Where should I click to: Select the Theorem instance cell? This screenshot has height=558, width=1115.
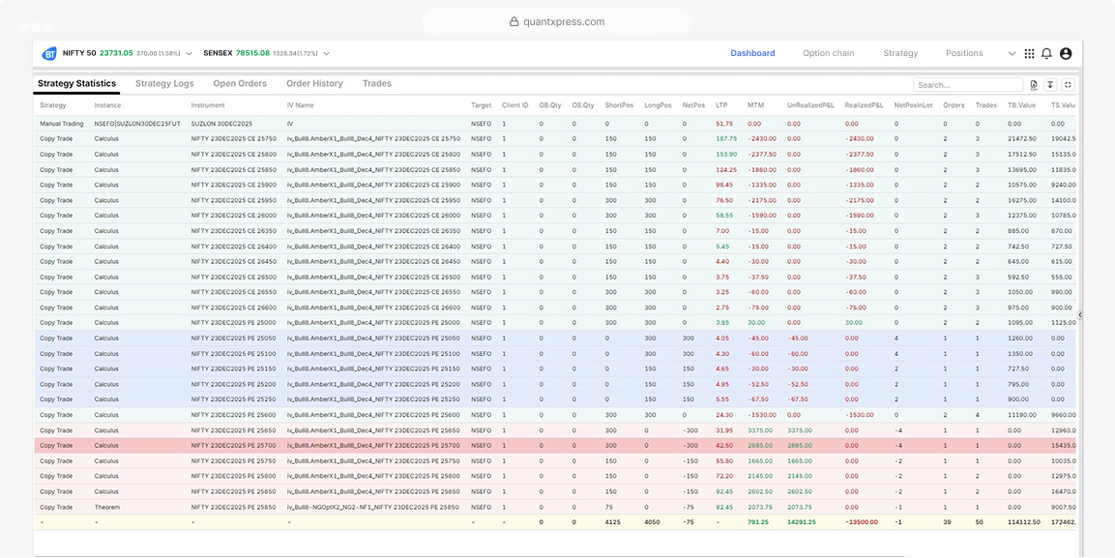(106, 507)
